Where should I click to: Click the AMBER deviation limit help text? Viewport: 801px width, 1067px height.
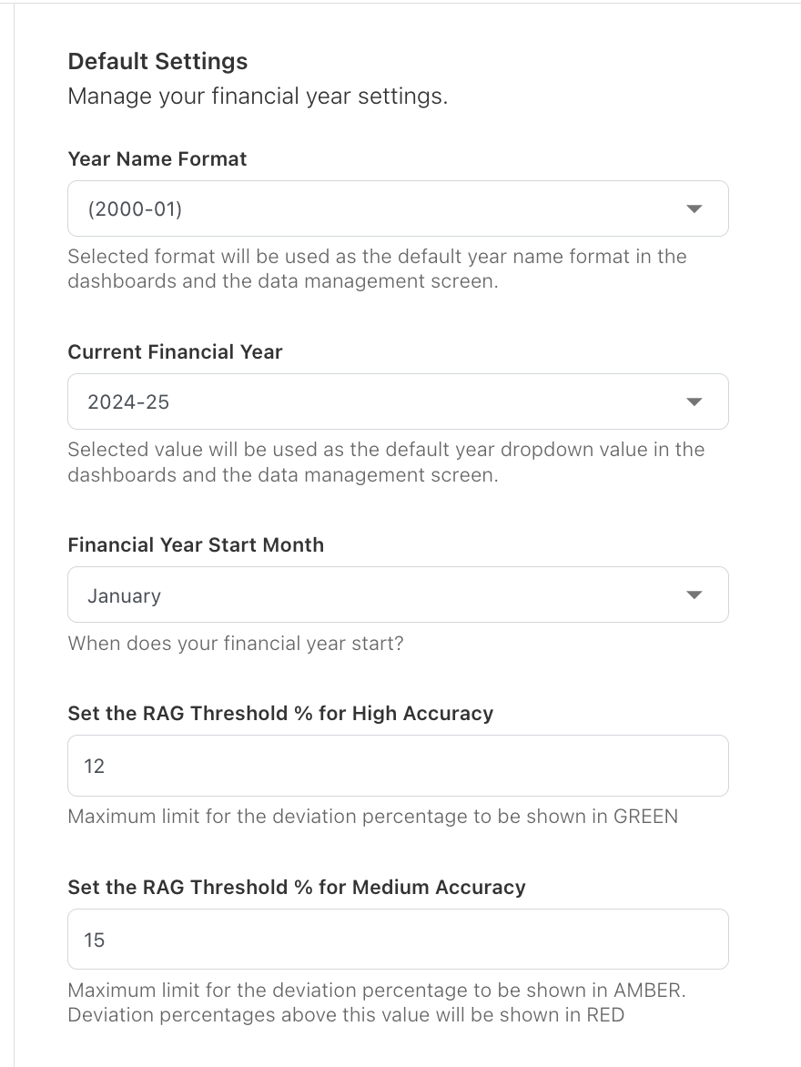(376, 1001)
